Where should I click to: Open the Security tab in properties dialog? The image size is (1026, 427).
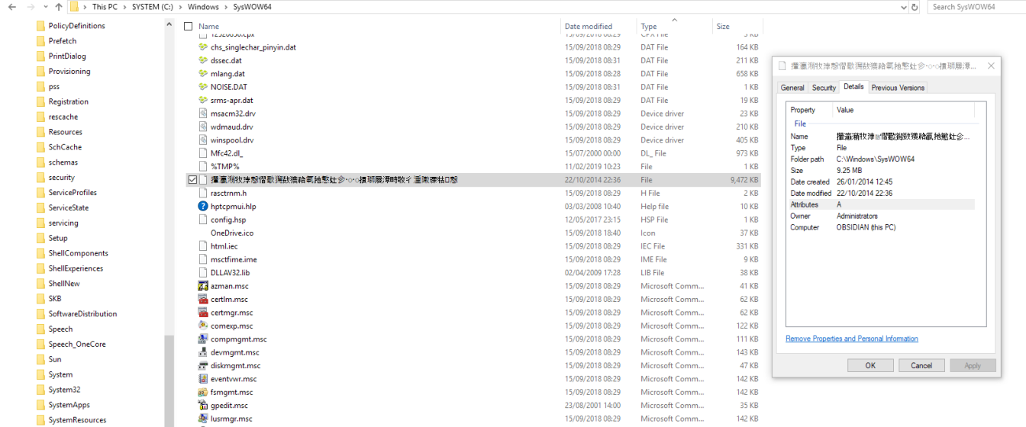click(x=824, y=88)
